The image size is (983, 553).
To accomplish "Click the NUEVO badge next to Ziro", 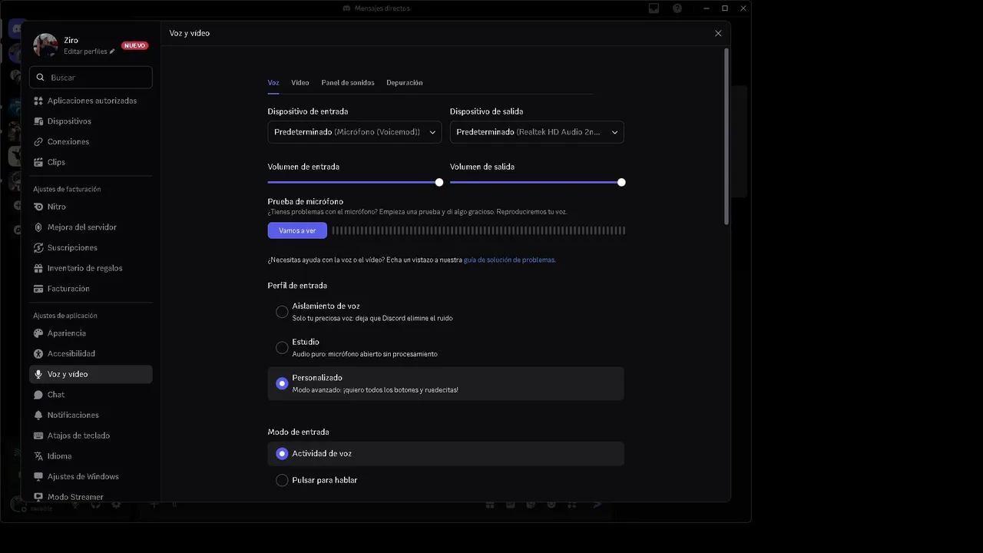I will (x=135, y=45).
